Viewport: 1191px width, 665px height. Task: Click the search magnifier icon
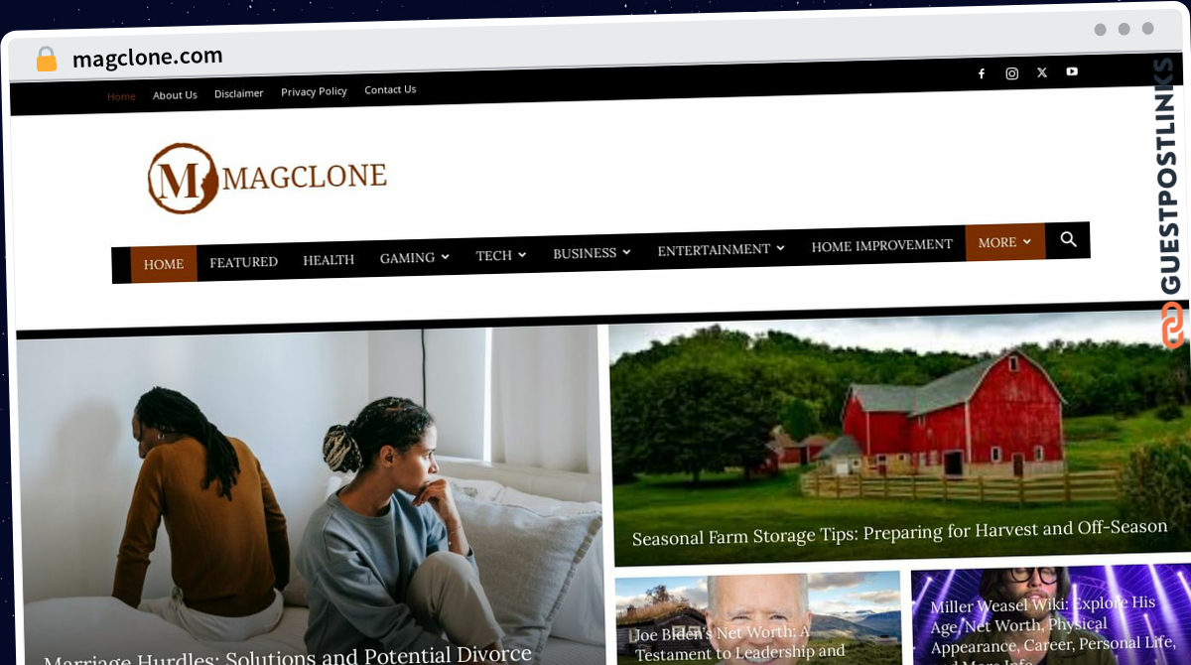(x=1068, y=240)
